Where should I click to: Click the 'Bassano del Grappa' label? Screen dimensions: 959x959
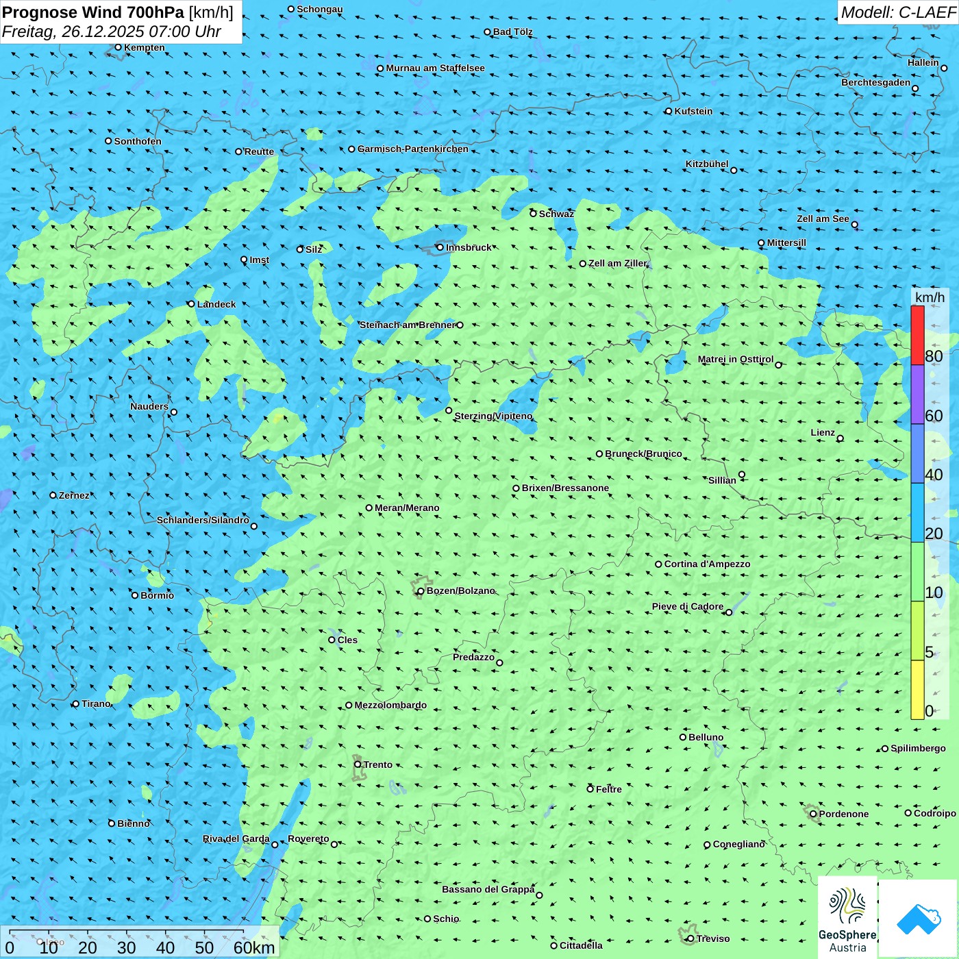(x=488, y=890)
